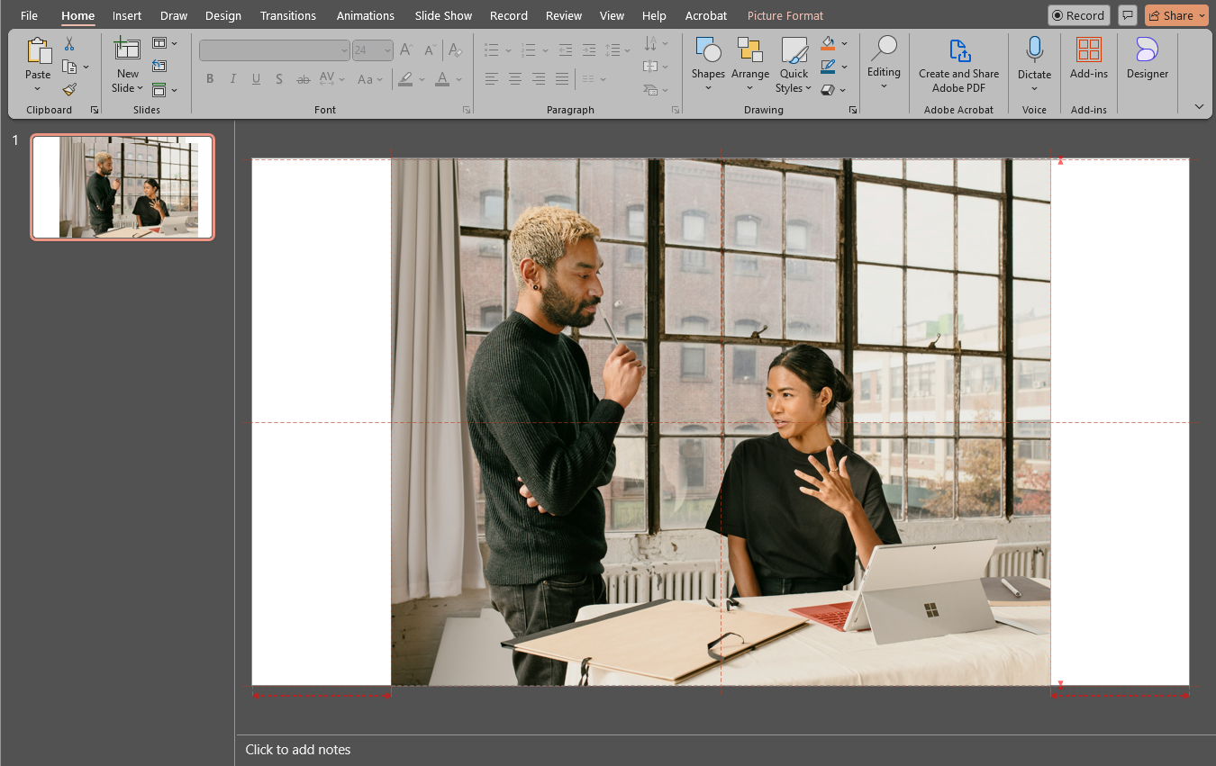Image resolution: width=1216 pixels, height=766 pixels.
Task: Toggle Align Left paragraph
Action: [492, 79]
